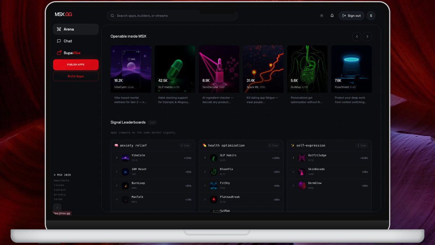435x245 pixels.
Task: Click the BloatFix app icon
Action: [214, 172]
